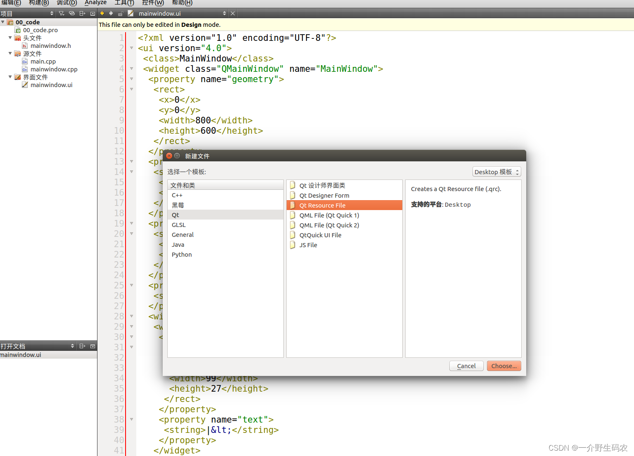Toggle fold marker at line 38
This screenshot has width=634, height=456.
tap(131, 419)
